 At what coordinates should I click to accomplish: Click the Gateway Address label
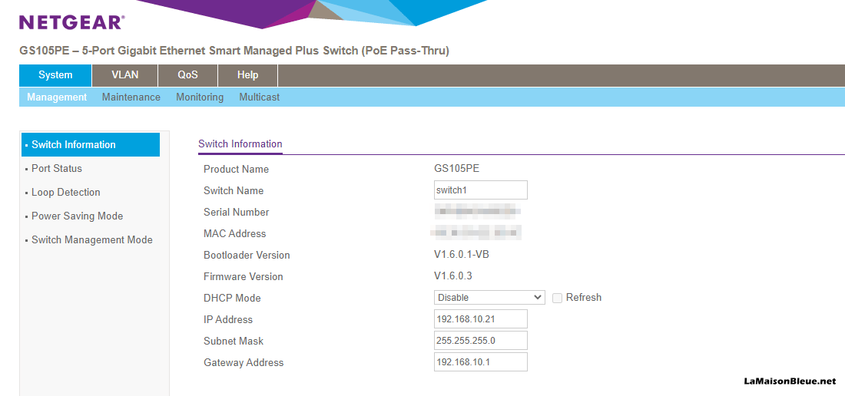click(x=244, y=363)
